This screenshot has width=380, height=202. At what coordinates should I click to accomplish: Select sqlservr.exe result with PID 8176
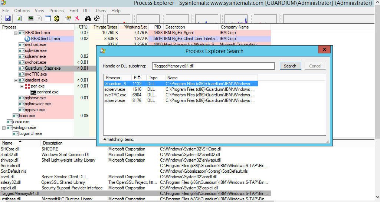point(181,100)
